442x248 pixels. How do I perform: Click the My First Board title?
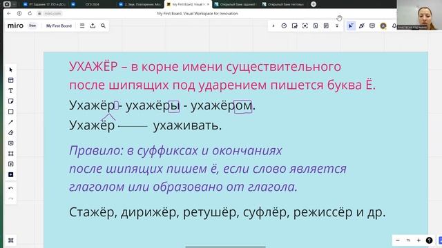[x=59, y=26]
